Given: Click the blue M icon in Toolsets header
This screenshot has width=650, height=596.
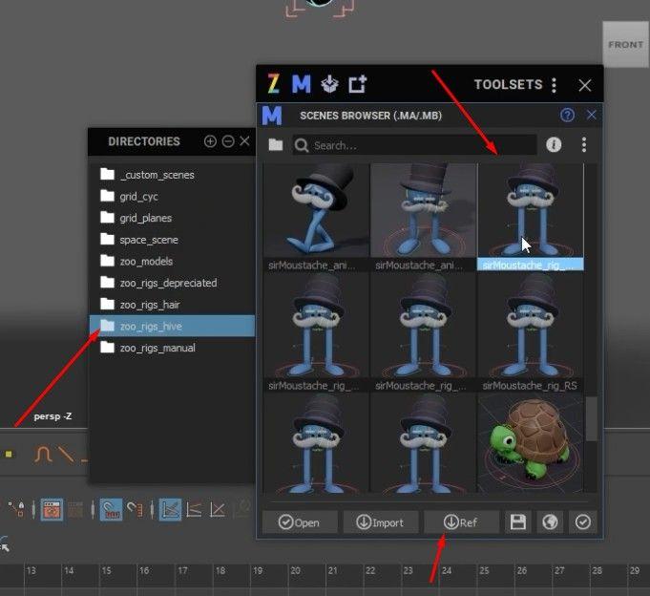Looking at the screenshot, I should 302,84.
